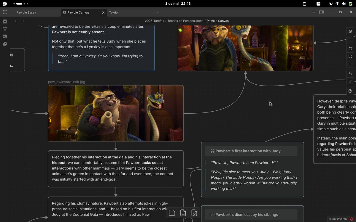Select the 'Regarding his clumsy nature' card
Viewport: 356px width, 222px height.
click(x=116, y=209)
